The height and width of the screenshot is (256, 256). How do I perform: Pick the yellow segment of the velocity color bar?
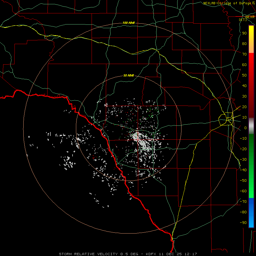pyautogui.click(x=251, y=39)
